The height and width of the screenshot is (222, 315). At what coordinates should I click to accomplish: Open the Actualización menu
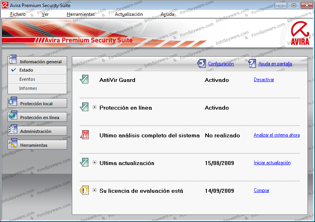click(129, 14)
